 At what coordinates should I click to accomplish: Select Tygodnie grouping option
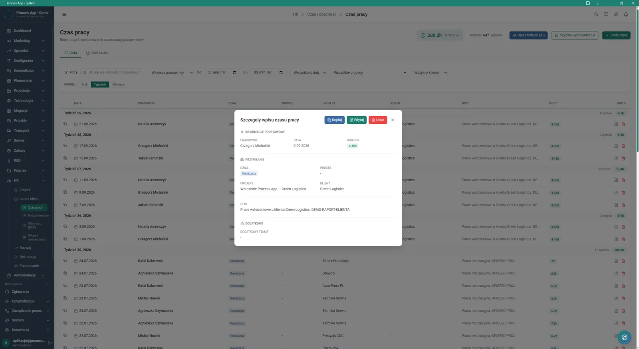click(100, 85)
